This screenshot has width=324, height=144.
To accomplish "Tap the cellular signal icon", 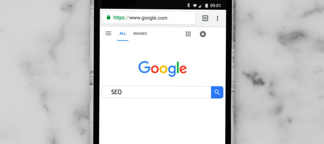I will pyautogui.click(x=199, y=6).
